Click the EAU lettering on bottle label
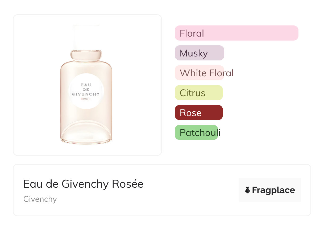Image resolution: width=324 pixels, height=229 pixels. pos(86,85)
